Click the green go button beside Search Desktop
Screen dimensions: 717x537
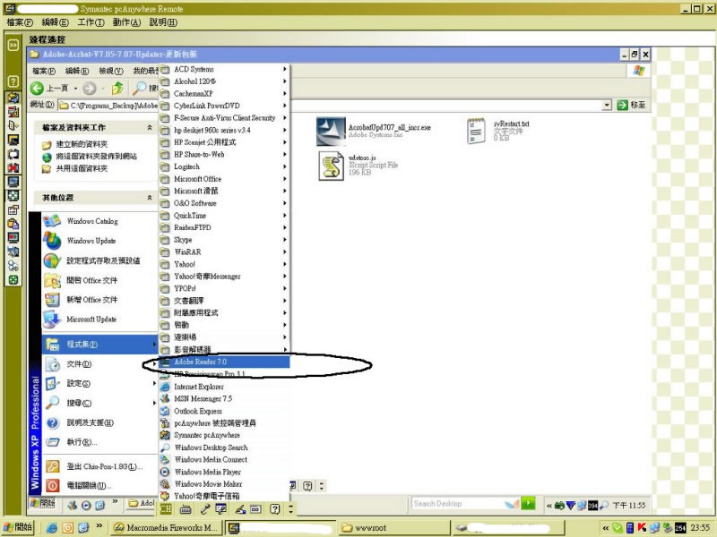coord(528,504)
